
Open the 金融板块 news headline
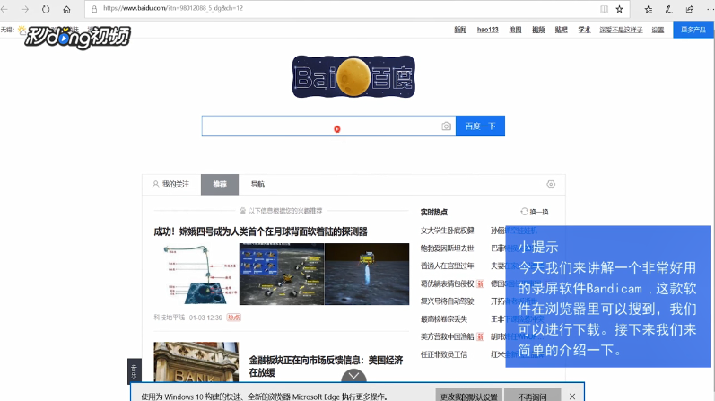pos(326,366)
